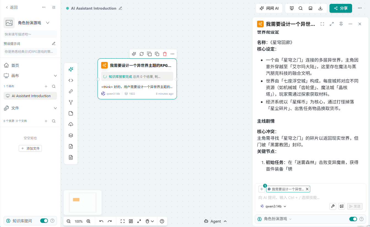Remove 我需要设计一个异世 context tag

click(307, 189)
